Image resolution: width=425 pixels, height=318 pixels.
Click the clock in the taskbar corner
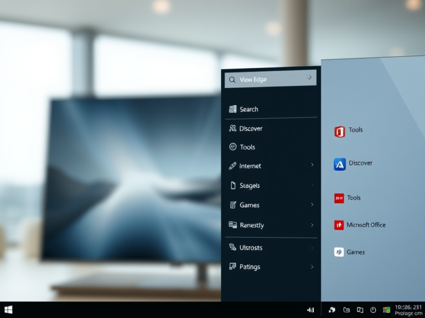tap(409, 310)
